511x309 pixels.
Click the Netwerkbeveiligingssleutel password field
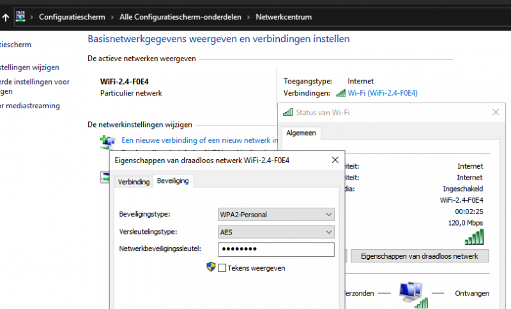276,250
